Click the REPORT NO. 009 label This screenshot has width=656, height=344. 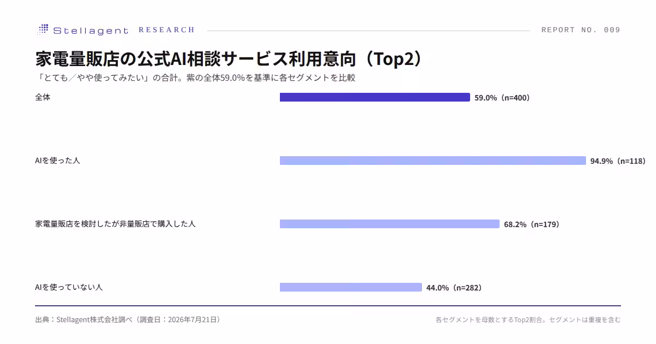tap(581, 30)
